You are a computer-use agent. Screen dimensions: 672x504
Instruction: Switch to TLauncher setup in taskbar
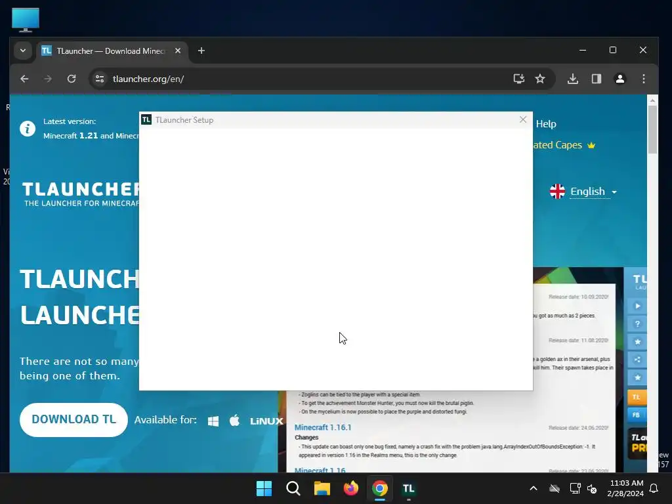click(408, 488)
